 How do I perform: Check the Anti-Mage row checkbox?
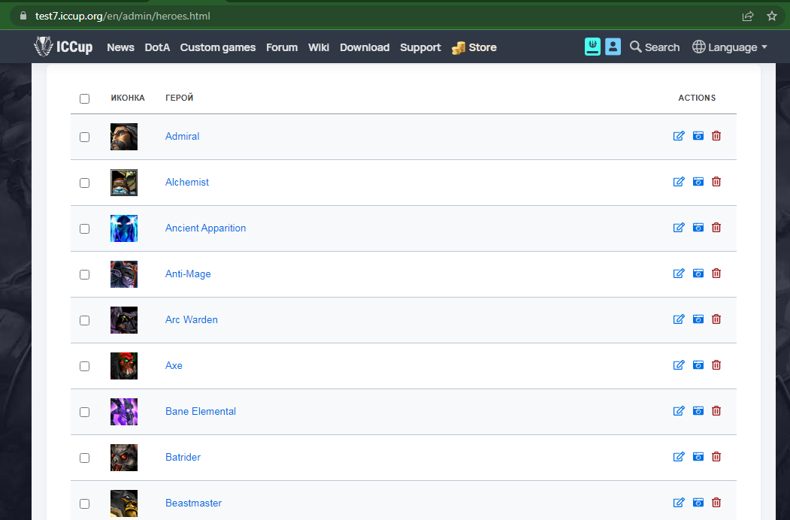[x=85, y=274]
